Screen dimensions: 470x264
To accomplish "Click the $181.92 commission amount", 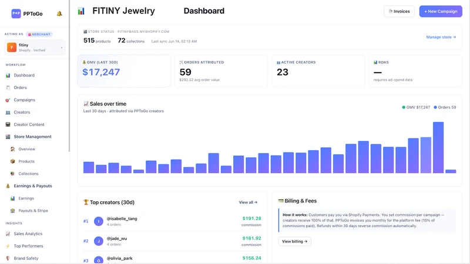I will [x=252, y=238].
